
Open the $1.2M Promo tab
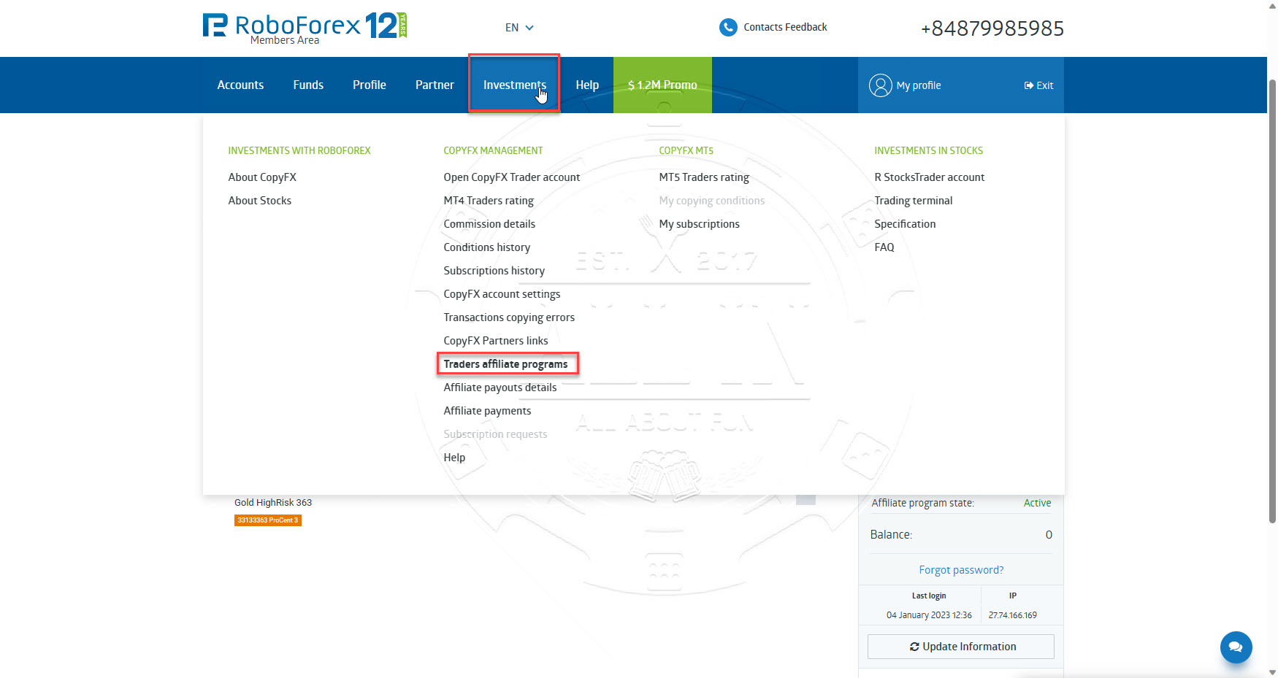point(662,85)
